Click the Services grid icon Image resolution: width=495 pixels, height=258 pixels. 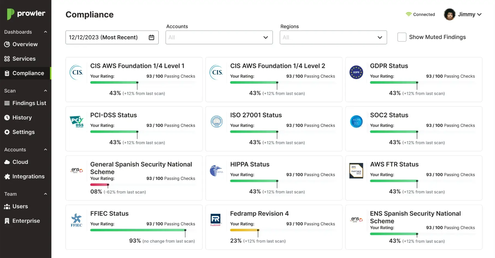[7, 59]
